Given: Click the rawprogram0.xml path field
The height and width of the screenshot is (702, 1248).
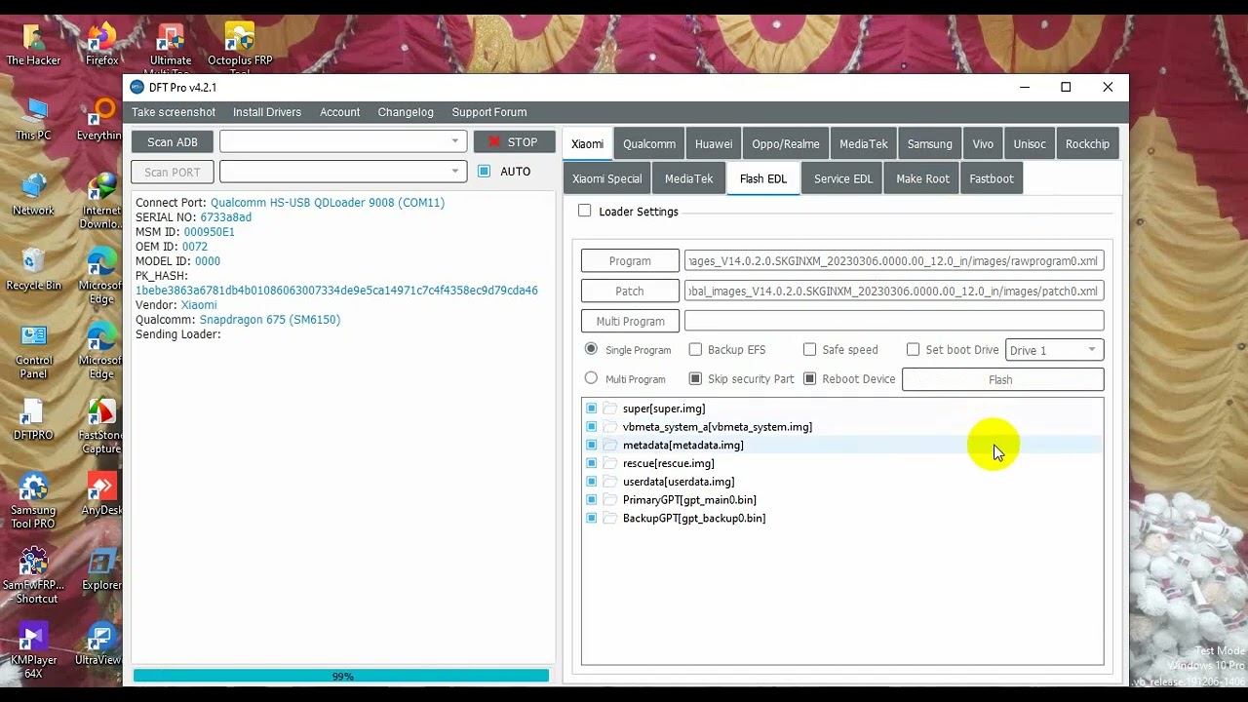Looking at the screenshot, I should (894, 261).
